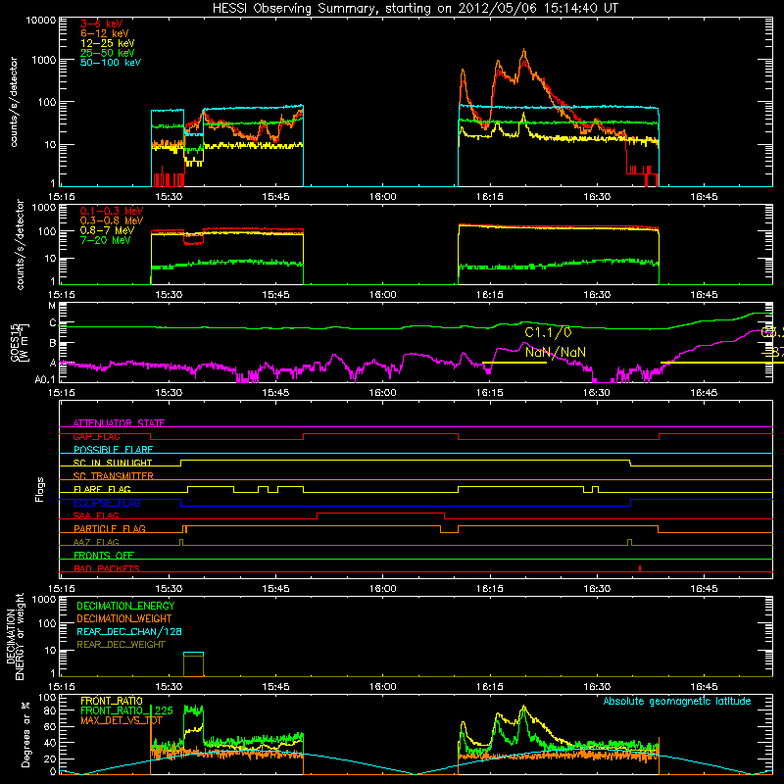Screen dimensions: 784x784
Task: Click the first X-ray spike after 16:10
Action: pyautogui.click(x=463, y=72)
